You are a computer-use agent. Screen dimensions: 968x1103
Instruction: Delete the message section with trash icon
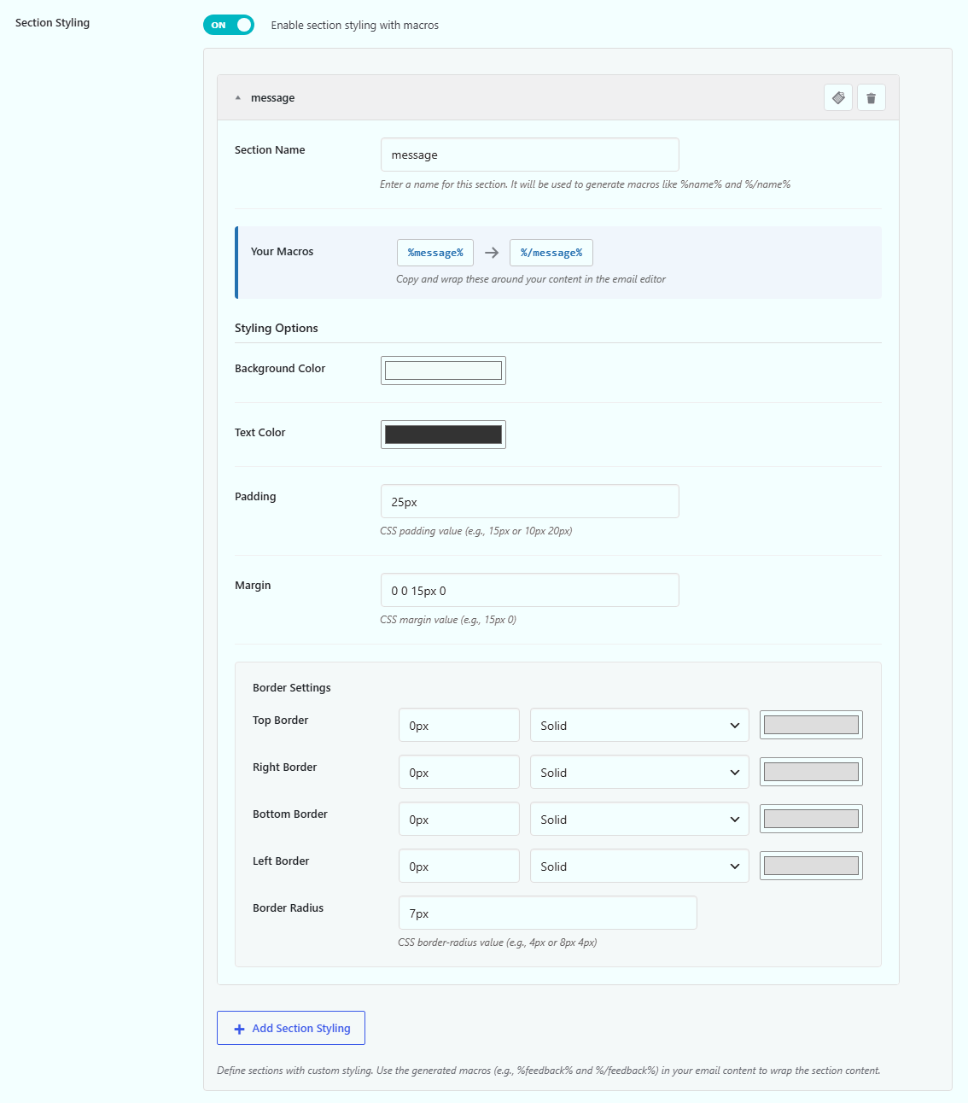click(871, 98)
